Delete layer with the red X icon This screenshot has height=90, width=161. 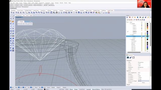pos(131,20)
